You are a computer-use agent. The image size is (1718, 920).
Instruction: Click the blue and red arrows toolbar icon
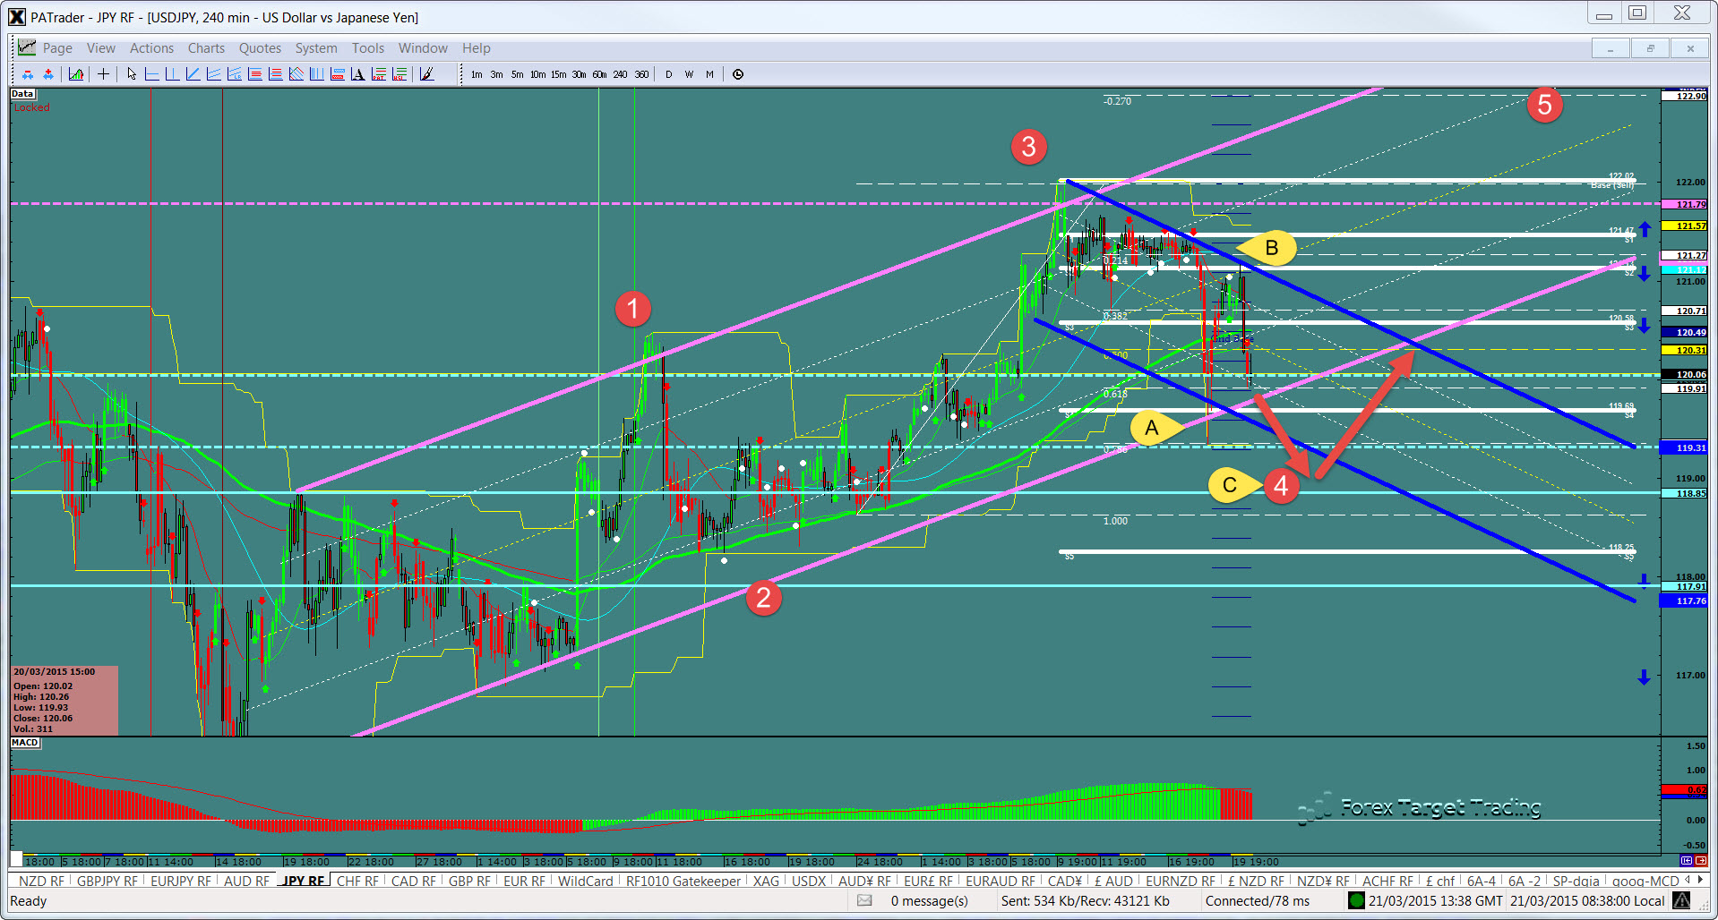coord(48,74)
